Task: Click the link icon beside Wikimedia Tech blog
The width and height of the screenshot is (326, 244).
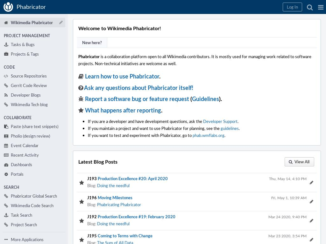Action: (x=6, y=105)
